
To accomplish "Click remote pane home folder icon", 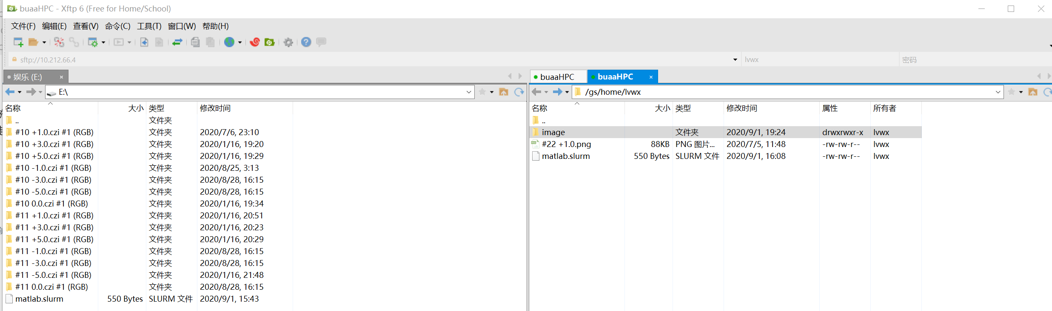I will tap(1033, 92).
